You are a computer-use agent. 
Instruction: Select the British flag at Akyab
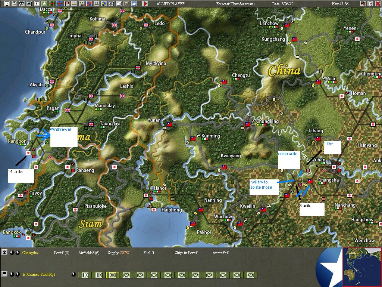pyautogui.click(x=52, y=82)
